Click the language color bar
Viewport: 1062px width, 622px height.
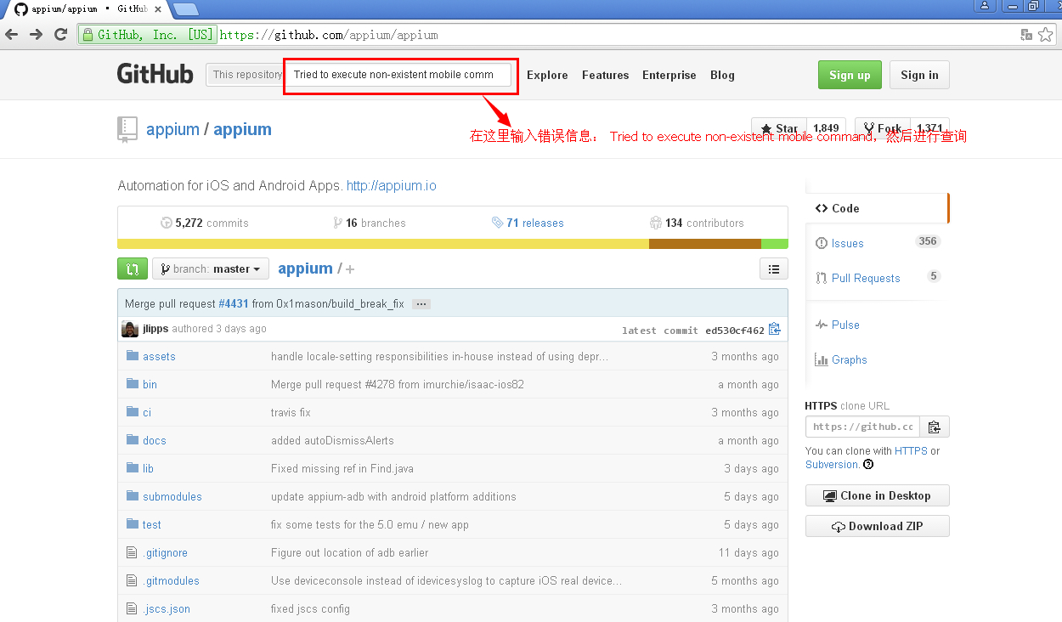pyautogui.click(x=453, y=244)
